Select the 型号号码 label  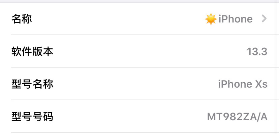(x=32, y=117)
